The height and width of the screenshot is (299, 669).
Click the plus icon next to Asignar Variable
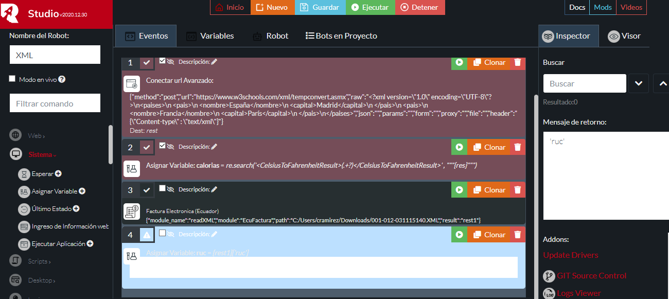click(82, 191)
